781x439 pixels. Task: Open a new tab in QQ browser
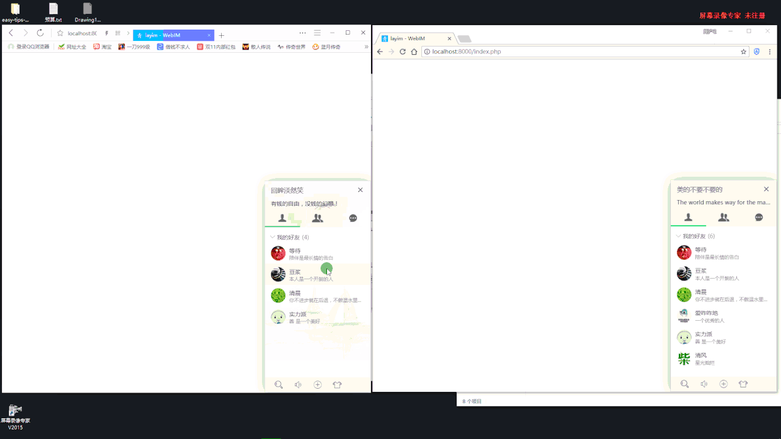coord(221,35)
